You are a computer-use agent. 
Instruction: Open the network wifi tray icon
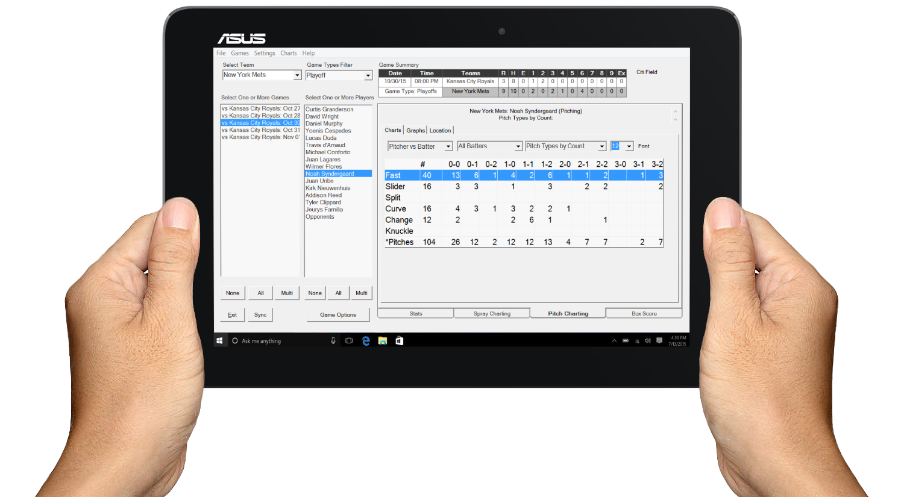[x=637, y=341]
